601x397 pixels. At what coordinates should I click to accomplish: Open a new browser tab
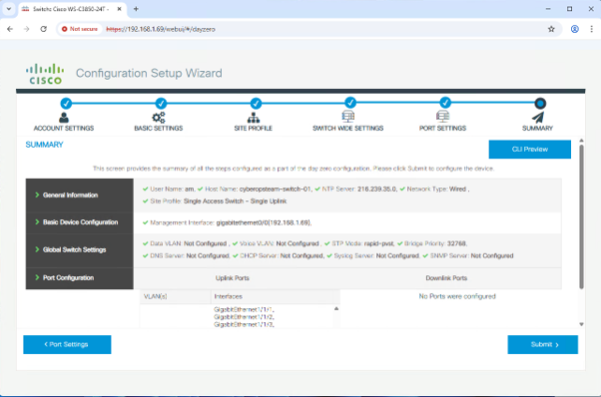(136, 9)
